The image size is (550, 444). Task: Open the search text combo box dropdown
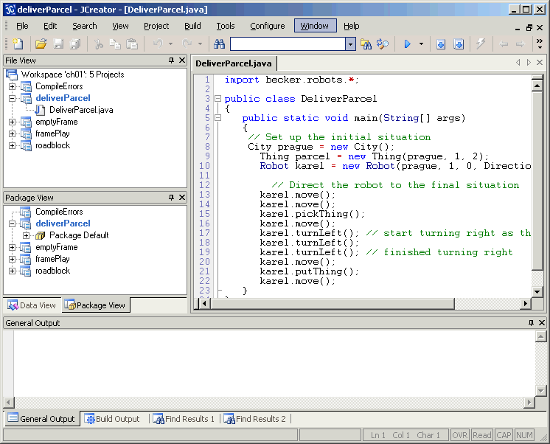pyautogui.click(x=350, y=44)
